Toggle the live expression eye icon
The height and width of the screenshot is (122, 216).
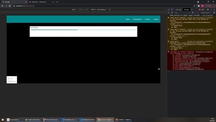pyautogui.click(x=193, y=13)
